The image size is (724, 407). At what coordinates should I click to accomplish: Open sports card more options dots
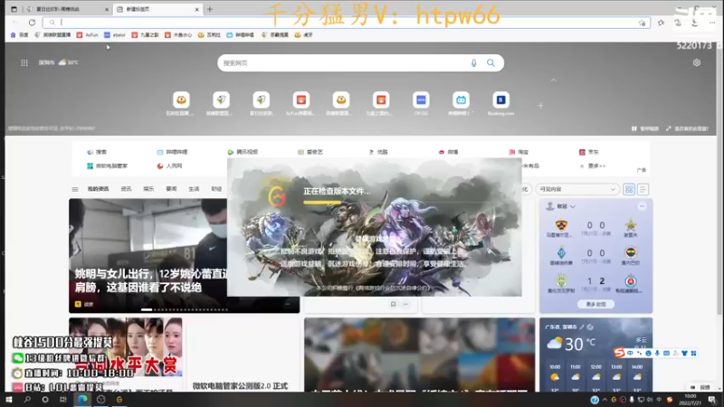tap(642, 206)
